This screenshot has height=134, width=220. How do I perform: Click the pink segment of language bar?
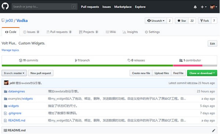pyautogui.click(x=188, y=65)
